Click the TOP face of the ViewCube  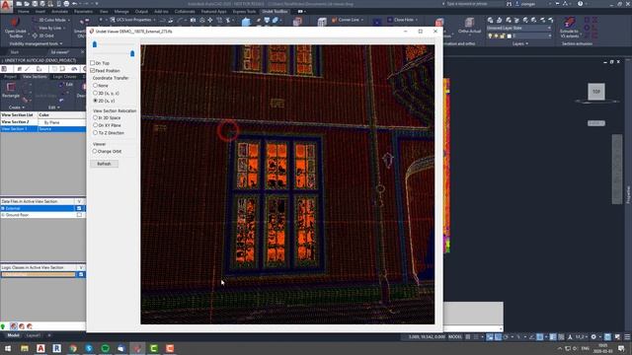pos(596,92)
